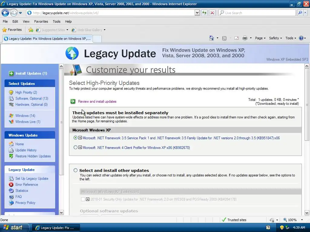Click the Refresh page icon
Screen dimensions: 310x232
pos(204,13)
